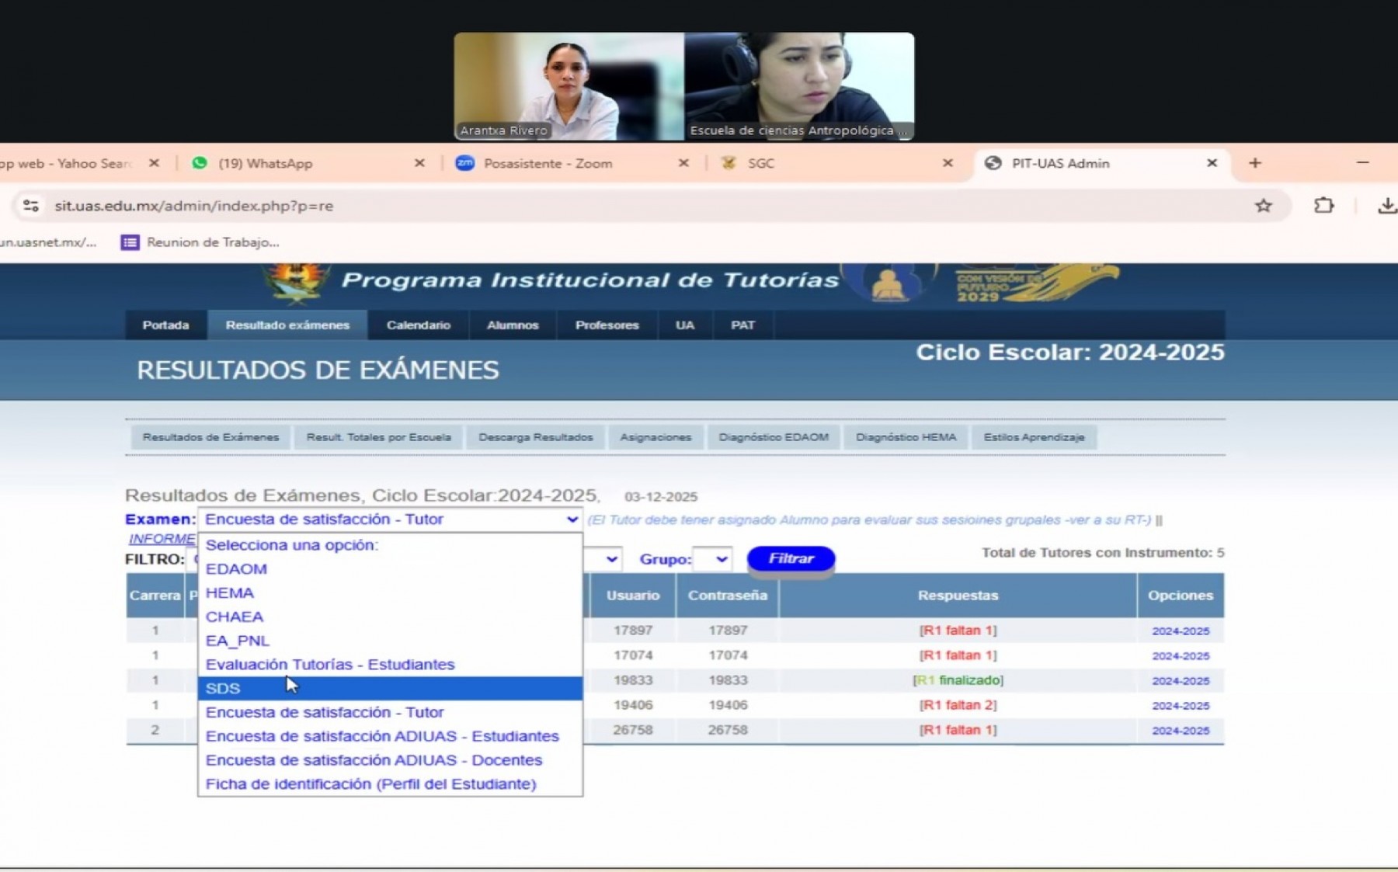The image size is (1398, 872).
Task: Click the Zoom favicon on the Posasistente tab
Action: coord(464,163)
